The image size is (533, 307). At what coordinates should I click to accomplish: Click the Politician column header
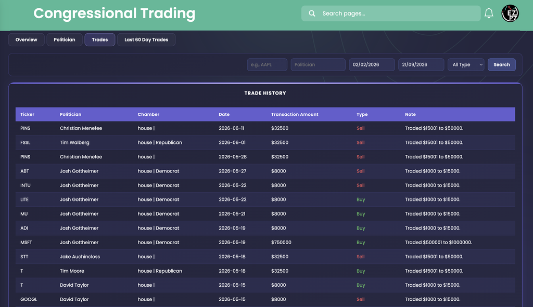pyautogui.click(x=70, y=114)
